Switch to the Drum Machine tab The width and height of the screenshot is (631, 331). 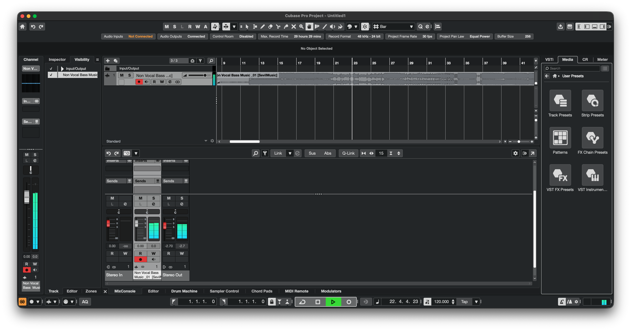point(184,291)
